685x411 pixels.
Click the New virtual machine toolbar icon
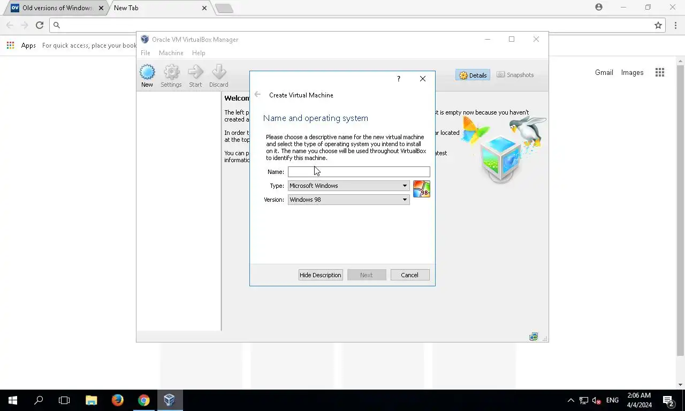pyautogui.click(x=147, y=76)
